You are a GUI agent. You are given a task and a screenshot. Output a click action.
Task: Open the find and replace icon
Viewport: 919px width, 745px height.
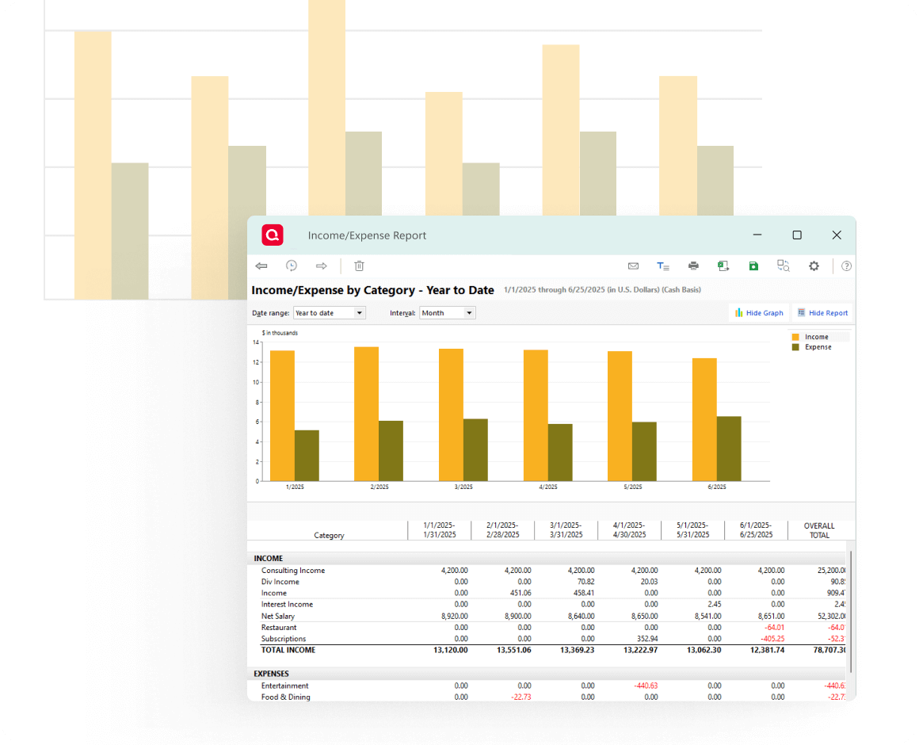point(784,266)
